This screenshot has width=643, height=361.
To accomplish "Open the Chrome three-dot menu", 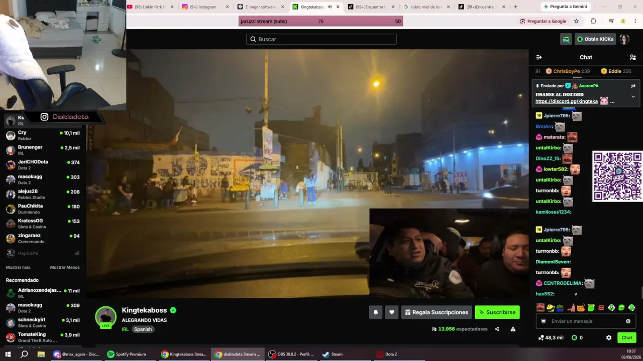I will (635, 21).
